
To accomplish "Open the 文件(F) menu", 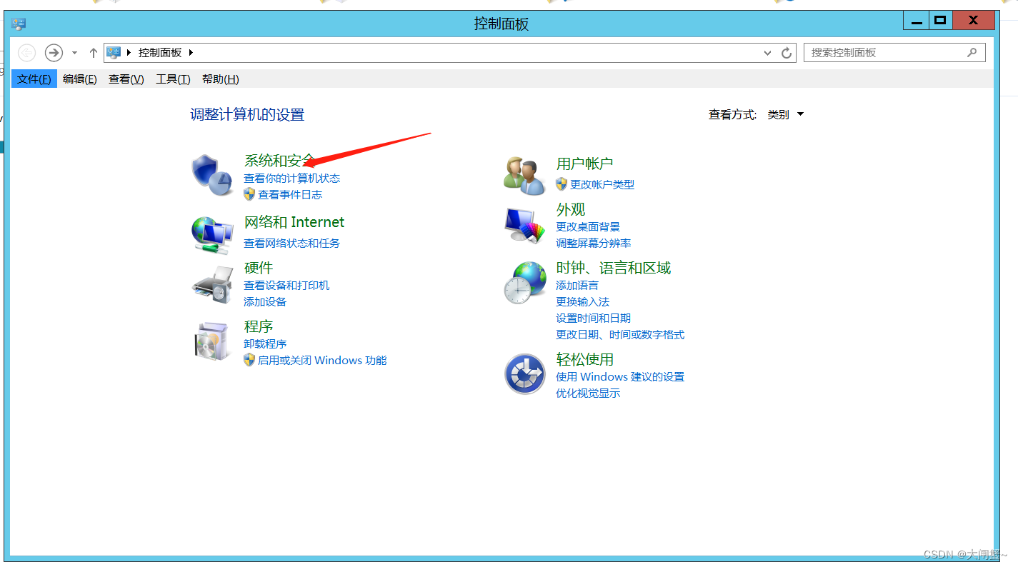I will 34,79.
